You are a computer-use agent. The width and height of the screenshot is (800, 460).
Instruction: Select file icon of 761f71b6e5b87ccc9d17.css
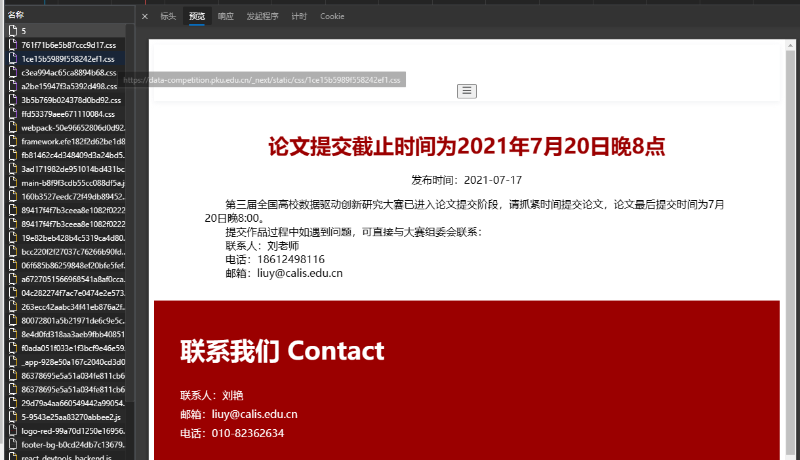12,45
